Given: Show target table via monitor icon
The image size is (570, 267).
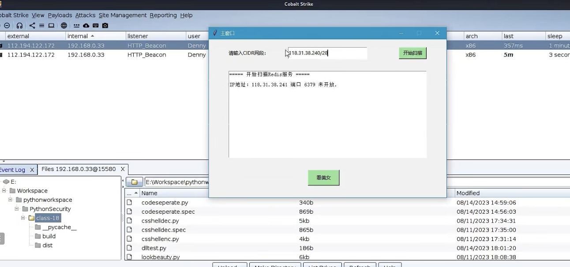Looking at the screenshot, I should pos(51,26).
